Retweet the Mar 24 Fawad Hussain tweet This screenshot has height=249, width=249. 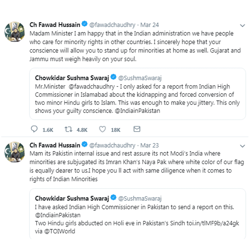pos(68,129)
